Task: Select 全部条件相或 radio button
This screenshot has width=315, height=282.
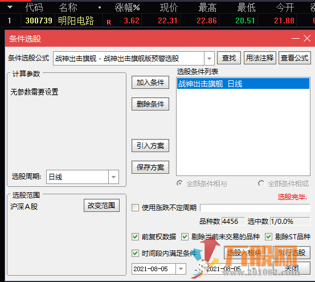Action: (261, 183)
